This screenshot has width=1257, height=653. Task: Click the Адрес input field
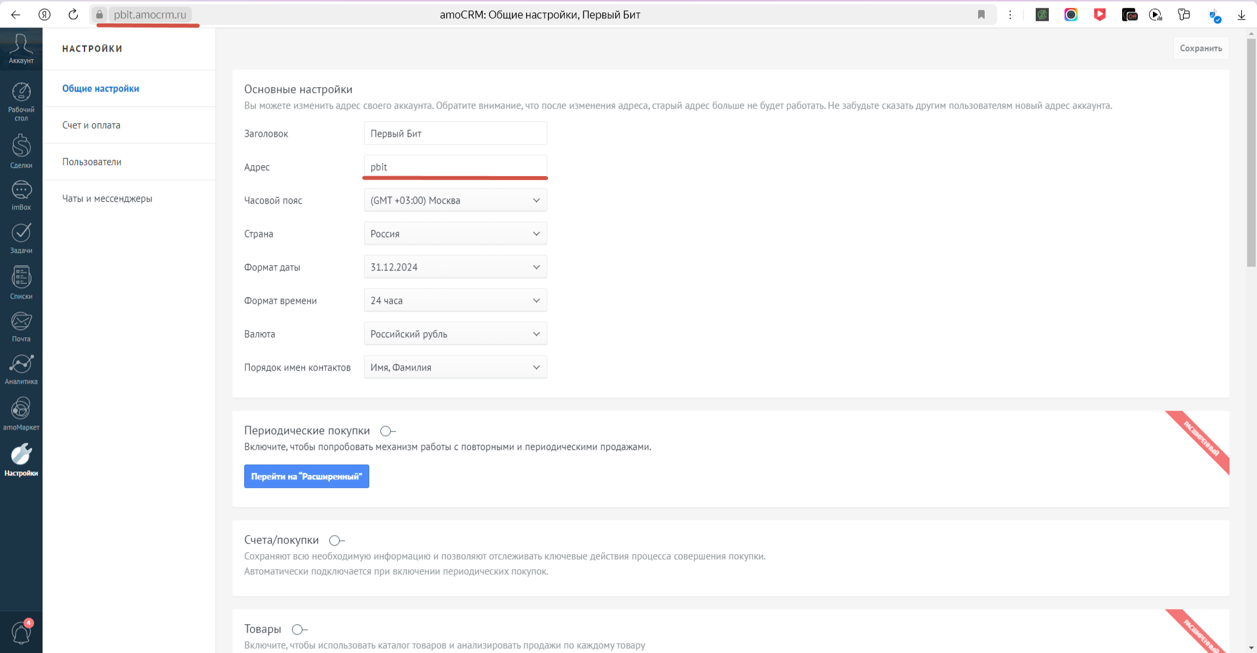click(455, 167)
